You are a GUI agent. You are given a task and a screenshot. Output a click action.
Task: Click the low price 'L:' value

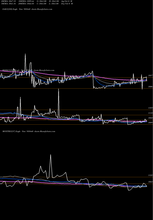(54, 4)
